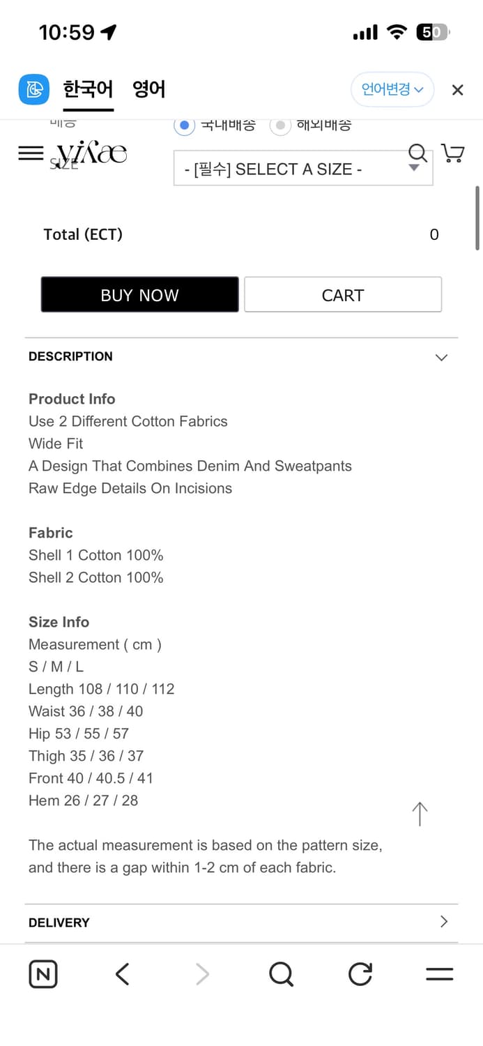The image size is (483, 1046).
Task: Tap the Papago translate app icon
Action: point(33,89)
